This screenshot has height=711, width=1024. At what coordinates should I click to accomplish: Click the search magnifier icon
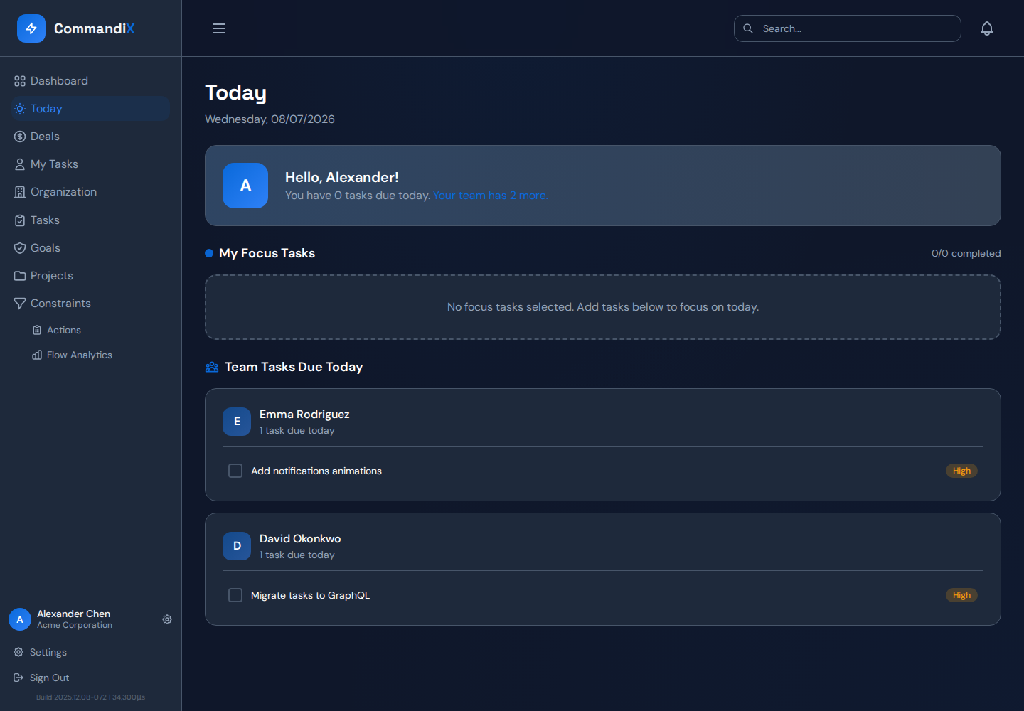pyautogui.click(x=748, y=28)
